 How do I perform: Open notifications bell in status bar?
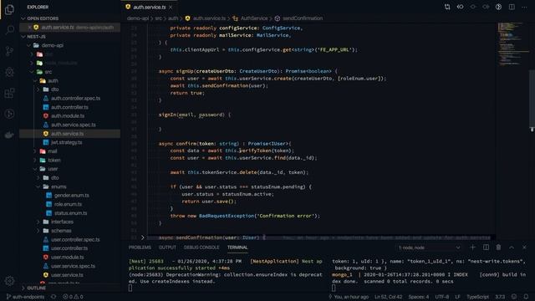point(526,297)
